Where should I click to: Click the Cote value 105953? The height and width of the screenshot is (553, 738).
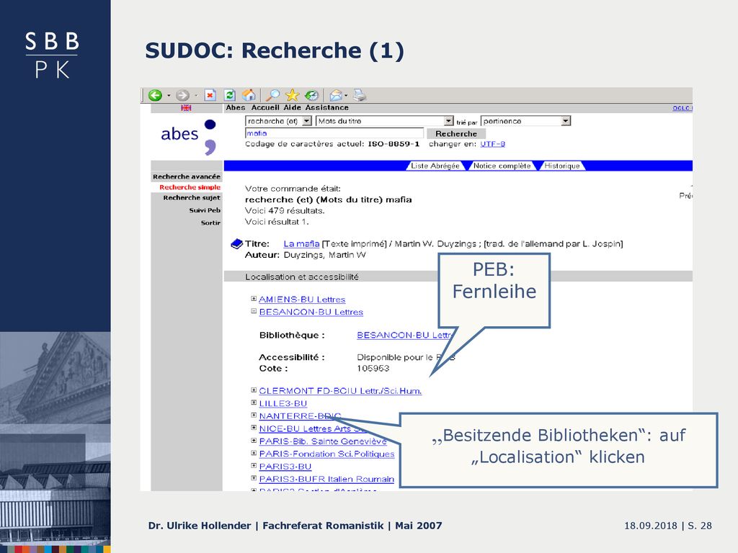coord(373,368)
